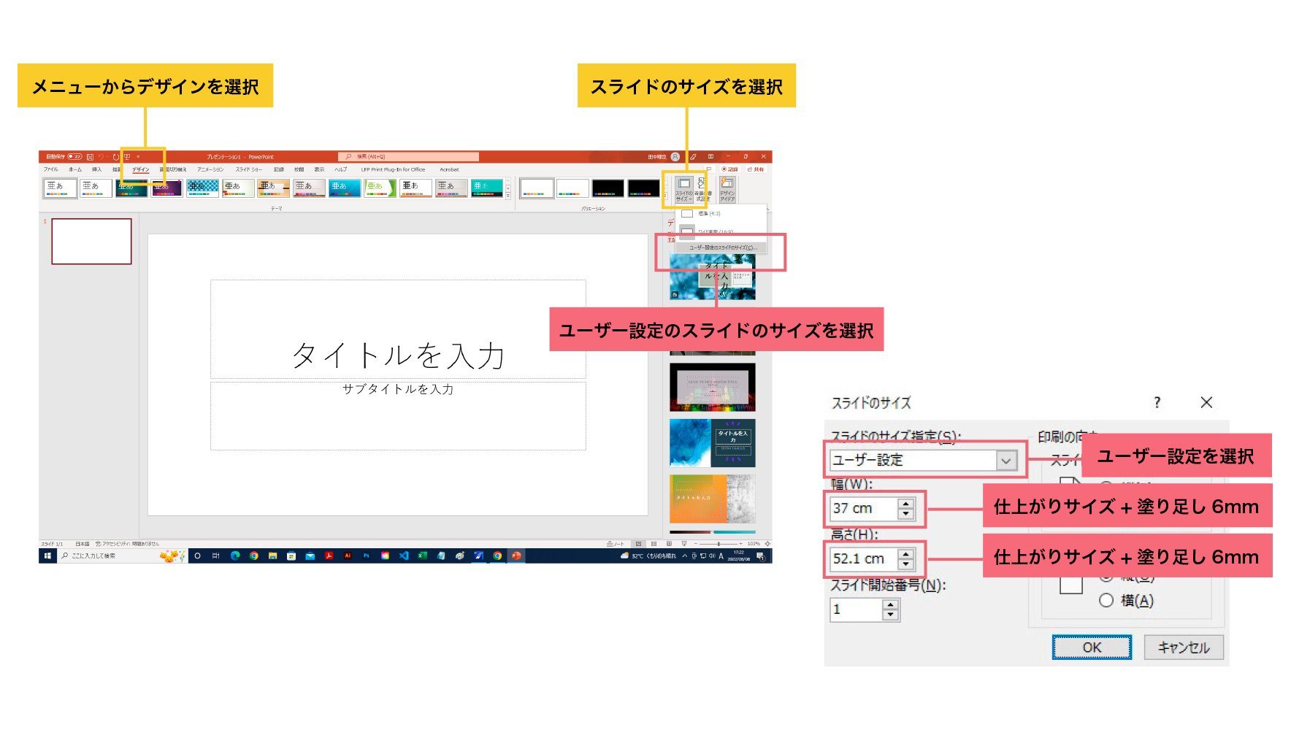Click accessibility status in status bar
Image resolution: width=1291 pixels, height=730 pixels.
pyautogui.click(x=127, y=544)
